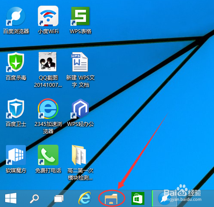
Task: Launch the 小度WiFi desktop icon
Action: pos(48,16)
